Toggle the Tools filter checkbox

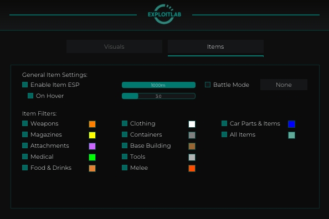pos(125,157)
